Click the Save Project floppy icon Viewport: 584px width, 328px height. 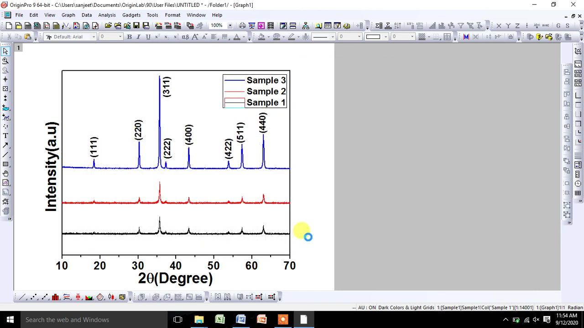(x=136, y=26)
